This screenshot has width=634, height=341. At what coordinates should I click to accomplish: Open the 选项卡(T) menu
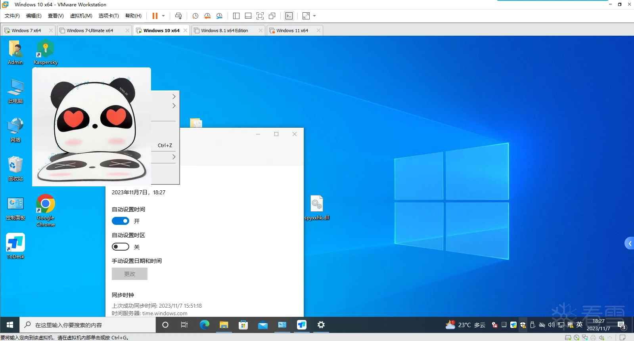[109, 16]
